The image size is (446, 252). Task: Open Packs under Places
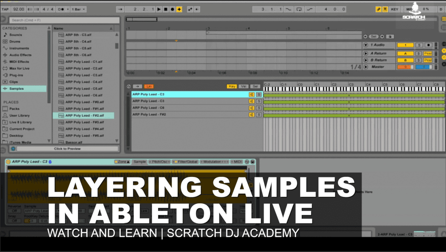(x=14, y=109)
